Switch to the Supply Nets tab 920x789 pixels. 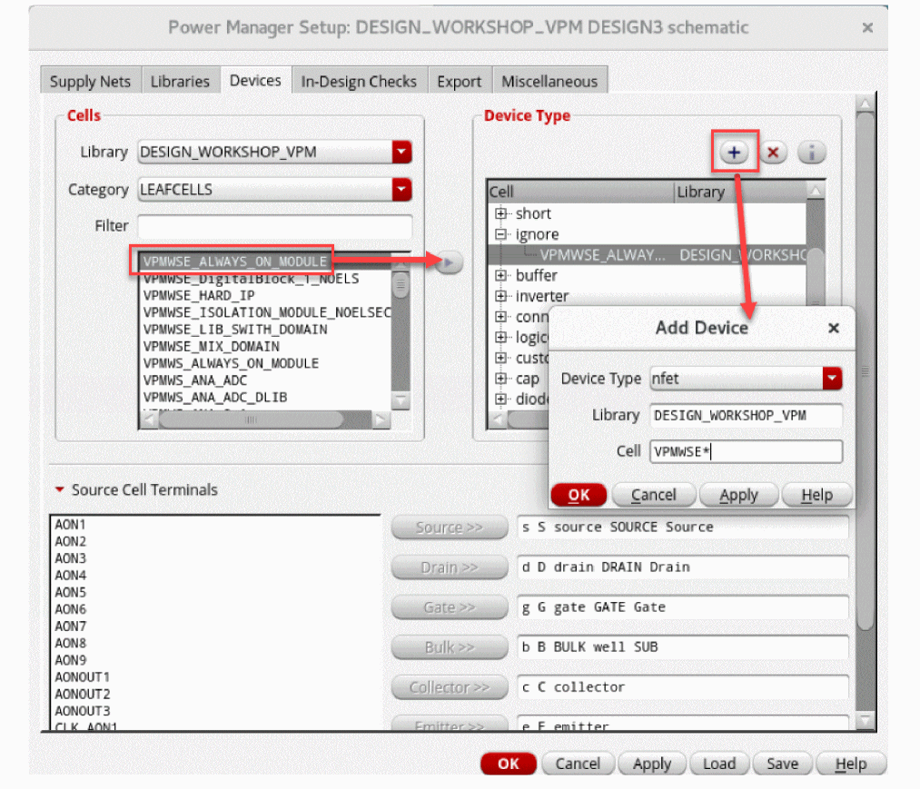(x=90, y=81)
